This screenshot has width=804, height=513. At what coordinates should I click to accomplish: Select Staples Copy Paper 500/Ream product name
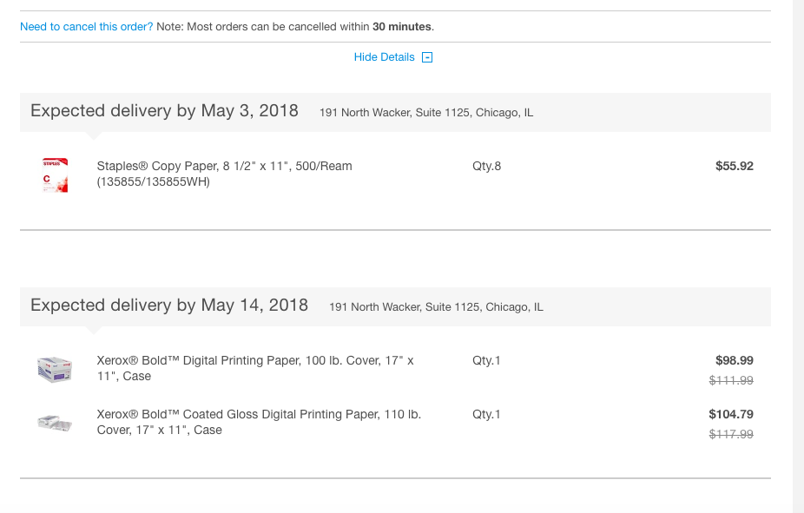[225, 174]
